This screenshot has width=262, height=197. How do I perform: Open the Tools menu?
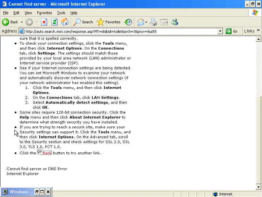61,13
